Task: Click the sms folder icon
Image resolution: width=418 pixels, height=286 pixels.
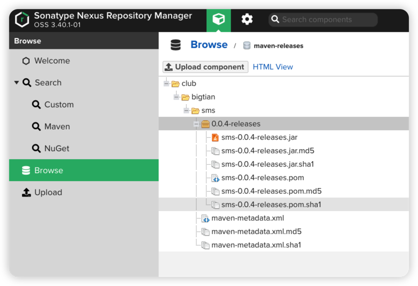Action: point(196,110)
